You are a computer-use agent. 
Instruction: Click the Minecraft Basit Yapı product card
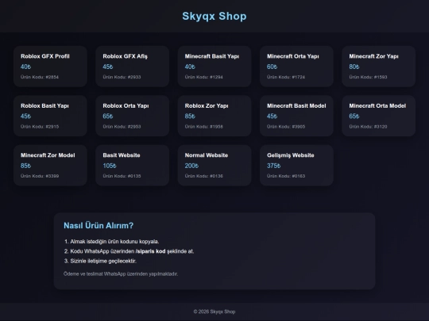point(214,67)
